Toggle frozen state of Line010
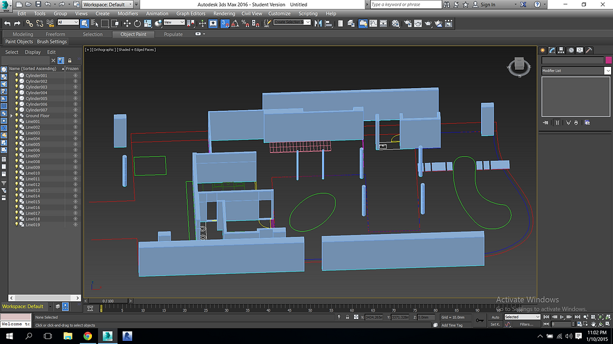Viewport: 613px width, 344px height. pyautogui.click(x=76, y=173)
